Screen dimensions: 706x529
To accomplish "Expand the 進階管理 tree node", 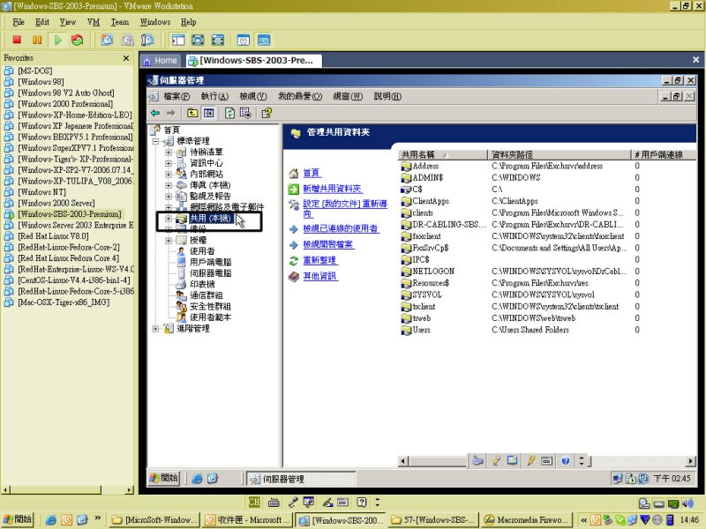I will coord(155,329).
